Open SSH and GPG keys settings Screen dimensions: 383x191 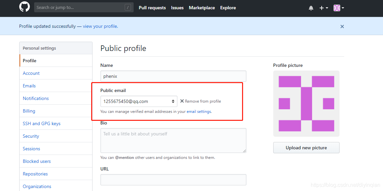tap(56, 123)
